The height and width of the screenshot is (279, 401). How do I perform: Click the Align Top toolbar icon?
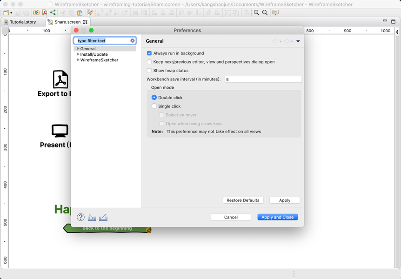pos(181,13)
